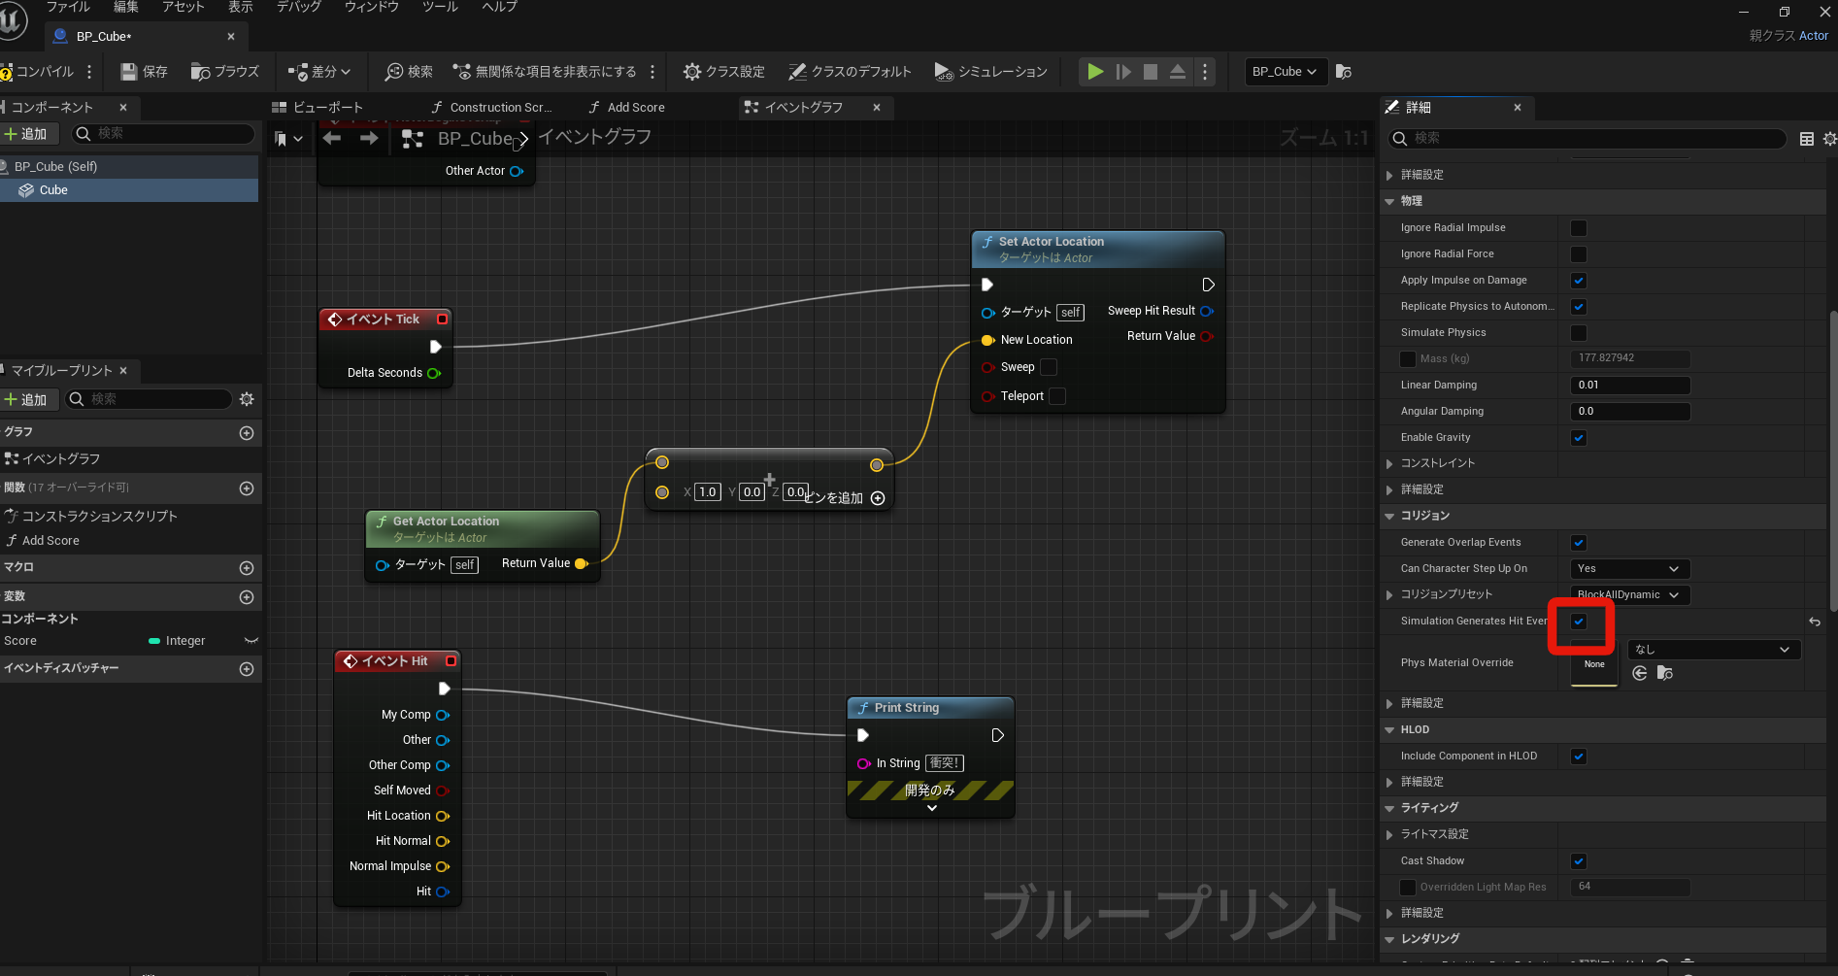The image size is (1838, 976).
Task: Expand the Constraints (コンストレイント) section
Action: (x=1389, y=464)
